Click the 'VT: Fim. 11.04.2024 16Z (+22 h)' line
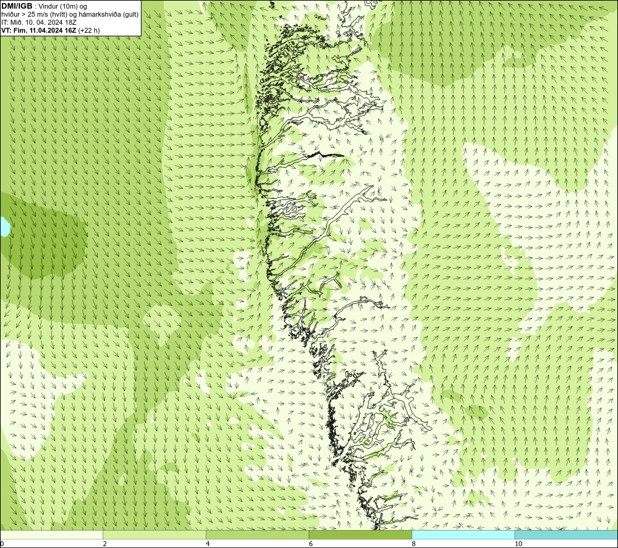618x548 pixels. [x=51, y=30]
